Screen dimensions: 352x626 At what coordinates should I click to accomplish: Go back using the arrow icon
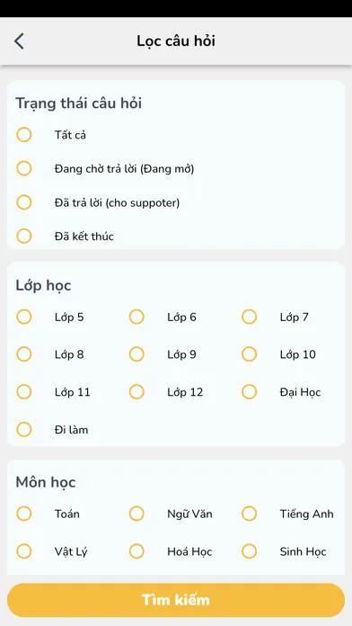click(x=19, y=41)
